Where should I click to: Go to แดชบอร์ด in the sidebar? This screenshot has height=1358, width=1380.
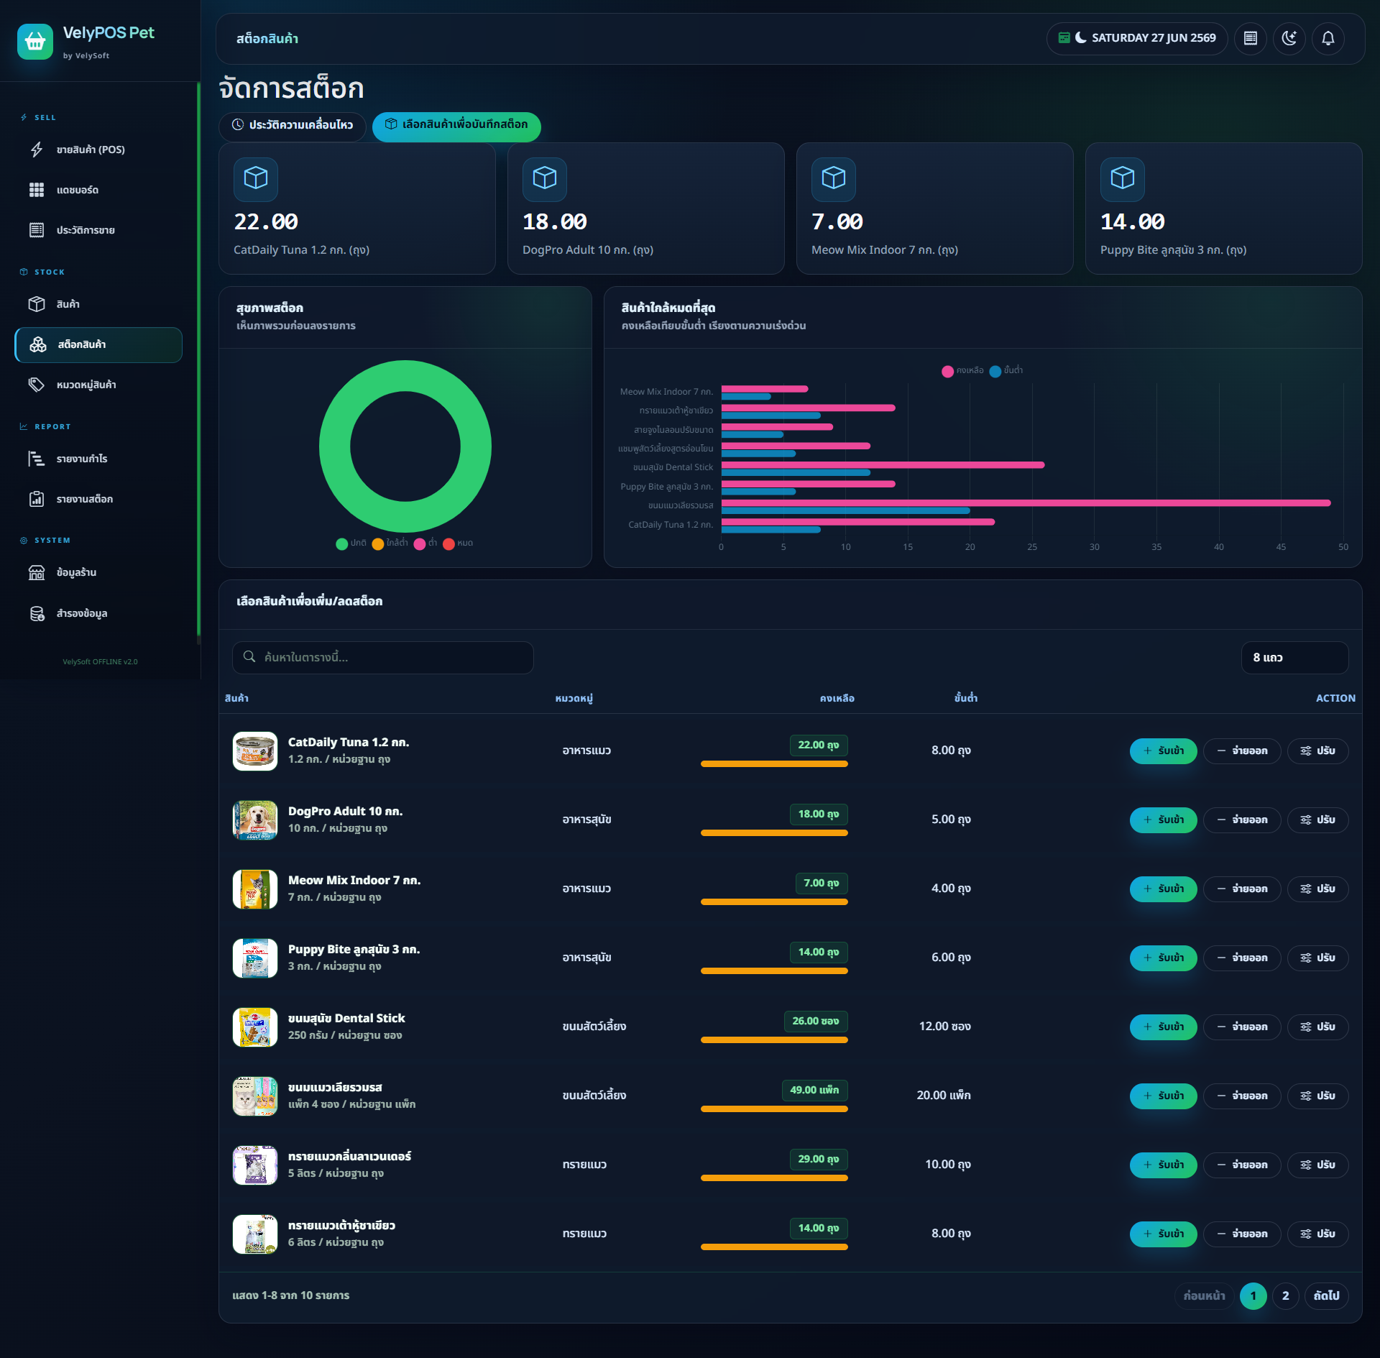pyautogui.click(x=98, y=190)
